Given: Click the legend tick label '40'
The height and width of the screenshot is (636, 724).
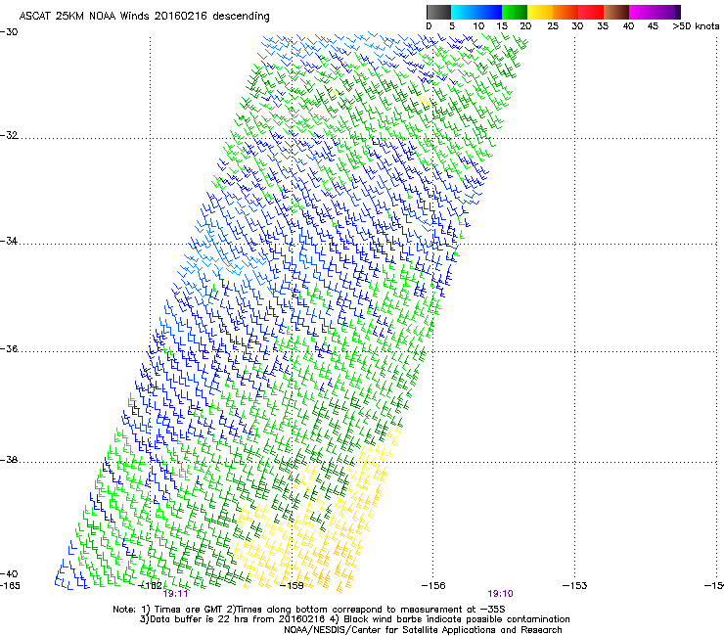Looking at the screenshot, I should 628,26.
